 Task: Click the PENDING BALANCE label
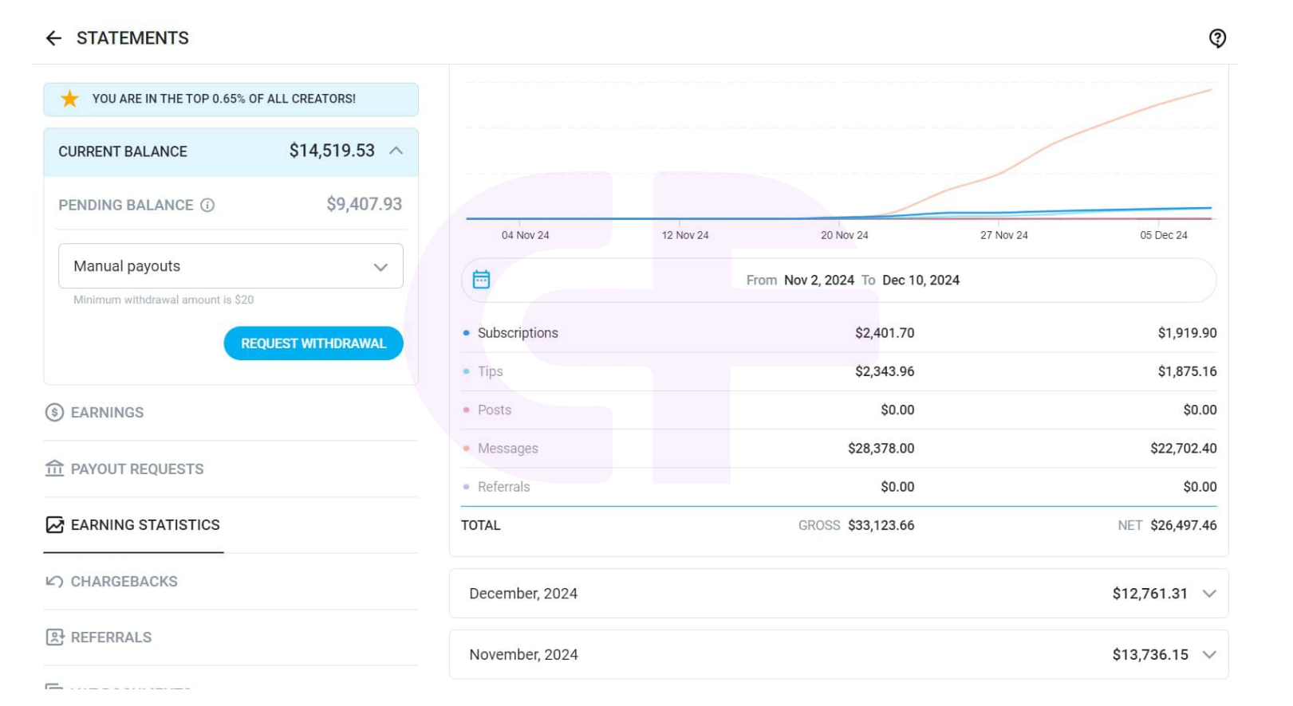[x=126, y=205]
